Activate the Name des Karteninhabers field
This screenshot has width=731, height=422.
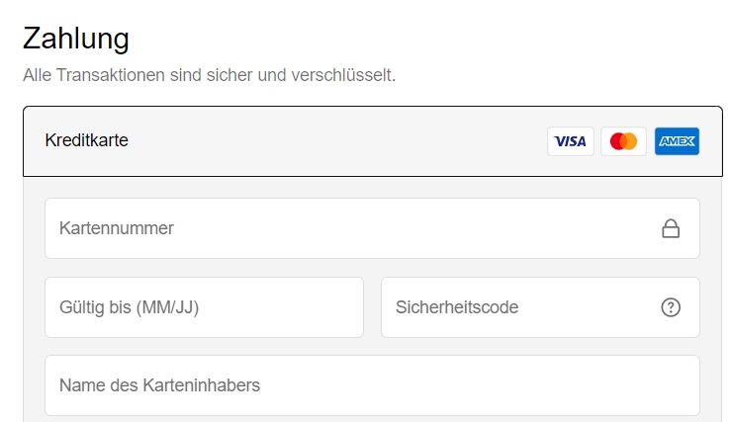[x=372, y=385]
